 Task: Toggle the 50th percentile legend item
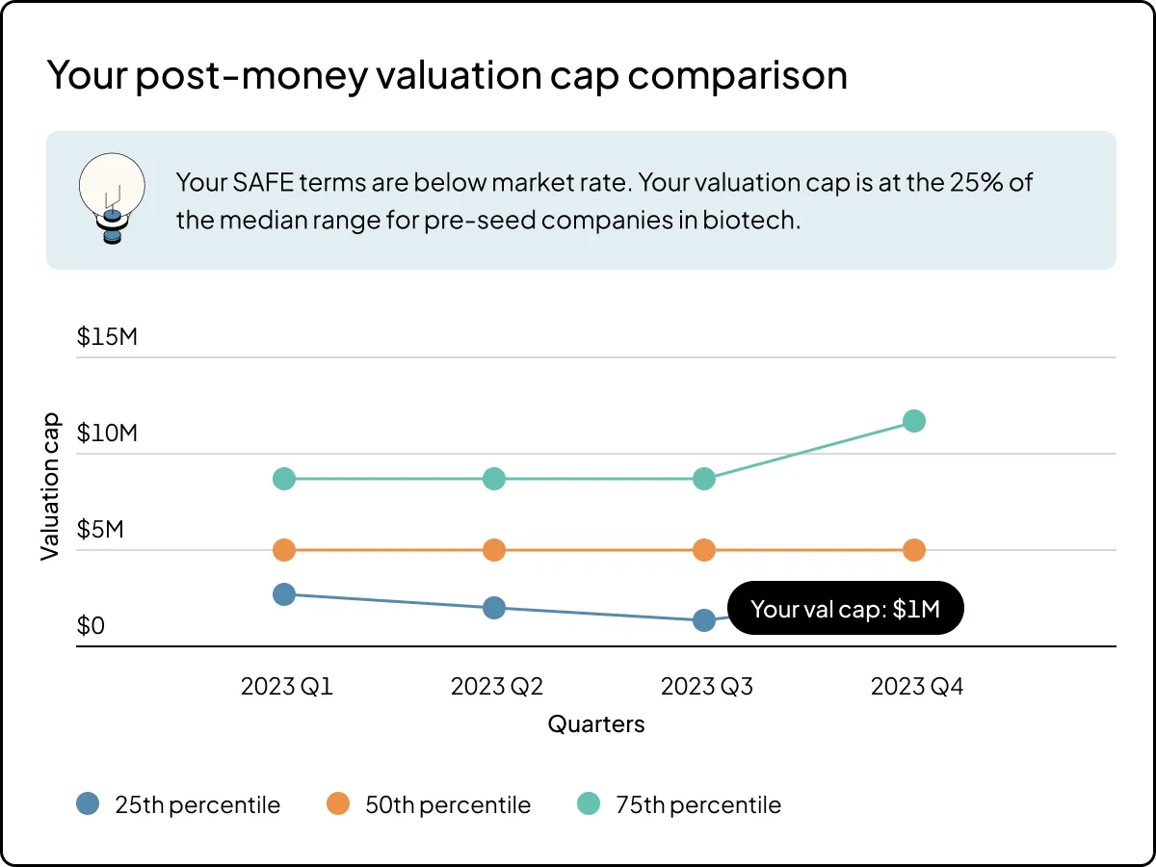(430, 804)
